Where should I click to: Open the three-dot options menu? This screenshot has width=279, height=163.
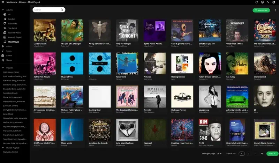pos(276,10)
